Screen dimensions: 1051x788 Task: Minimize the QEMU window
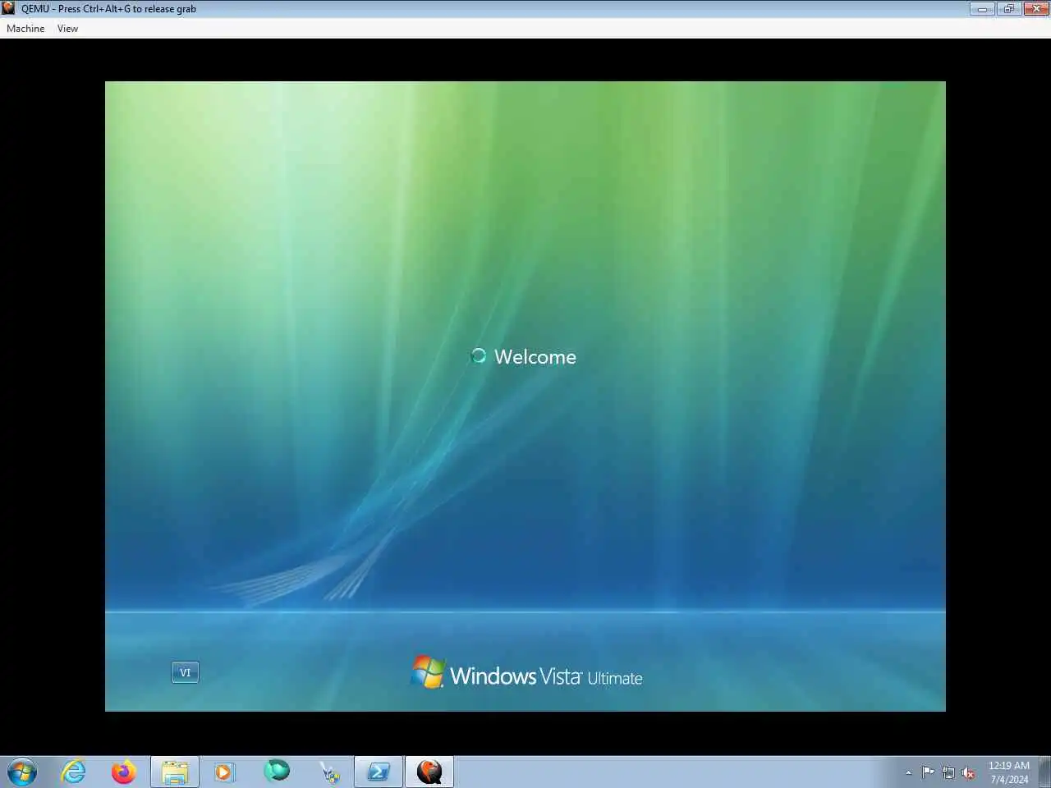click(982, 9)
